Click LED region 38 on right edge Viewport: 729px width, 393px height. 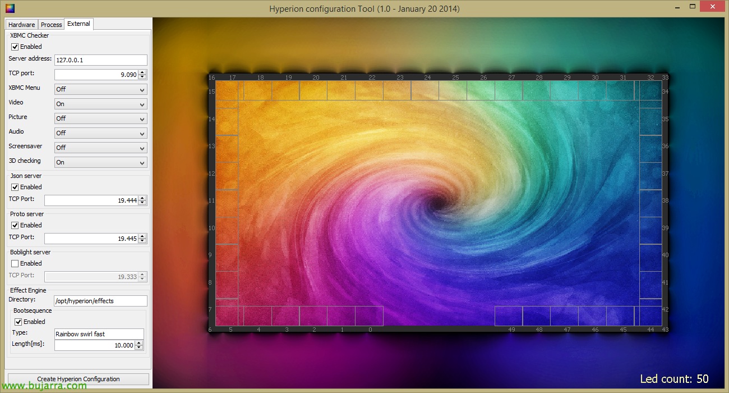click(x=651, y=203)
